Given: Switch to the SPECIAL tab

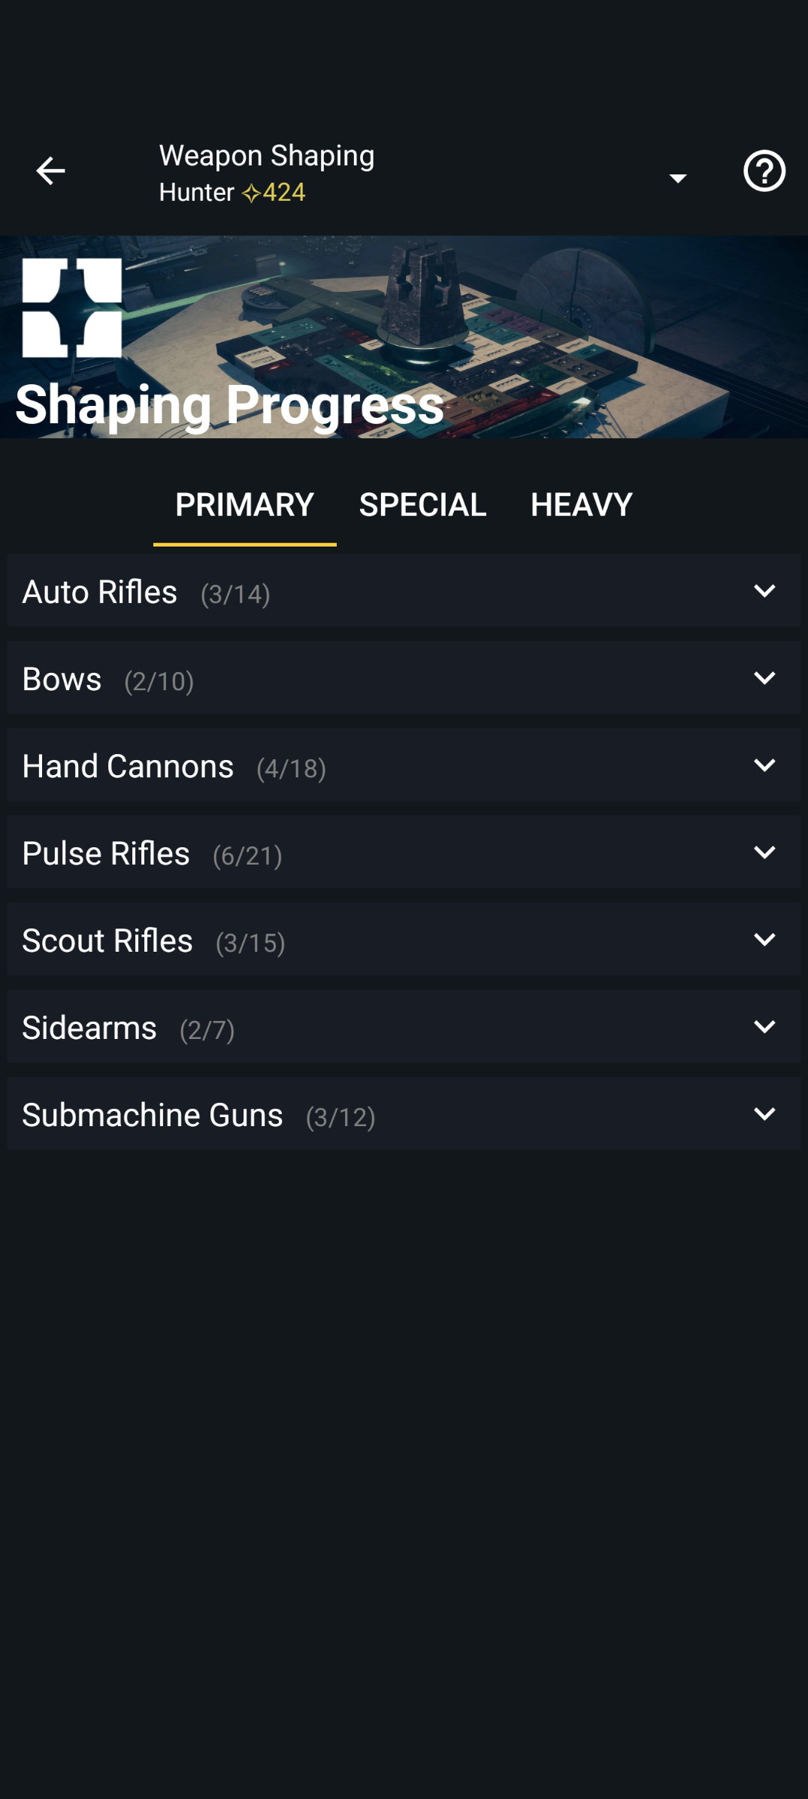Looking at the screenshot, I should tap(422, 504).
